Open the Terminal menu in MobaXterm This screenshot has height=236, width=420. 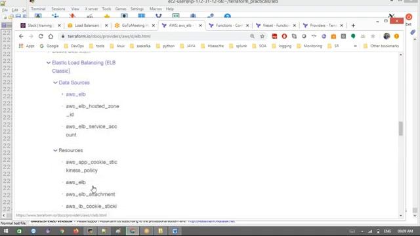[38, 9]
